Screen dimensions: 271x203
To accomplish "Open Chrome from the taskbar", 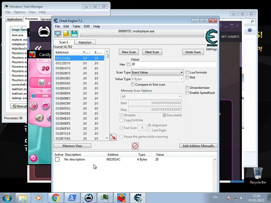I will (56, 198).
